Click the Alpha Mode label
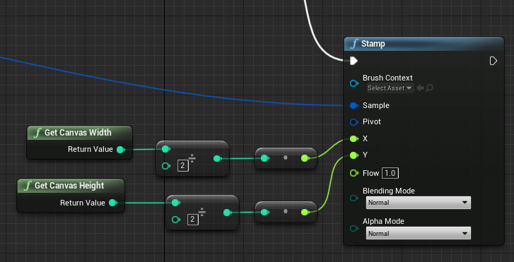 (x=383, y=221)
